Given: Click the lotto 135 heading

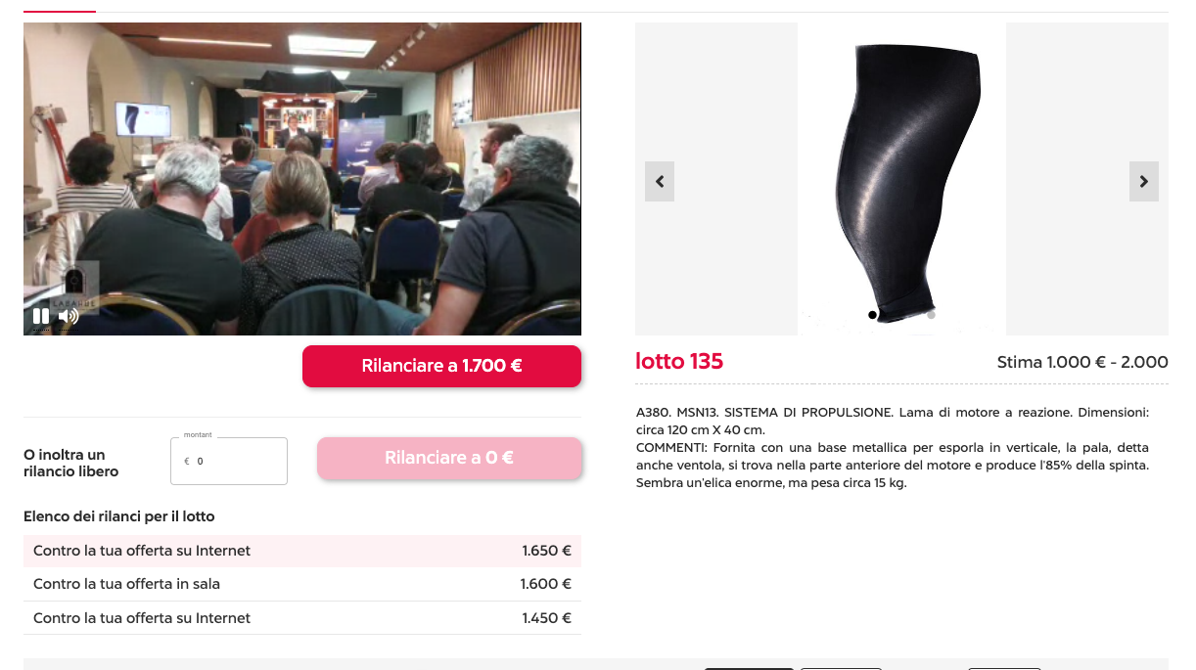Looking at the screenshot, I should pos(679,361).
